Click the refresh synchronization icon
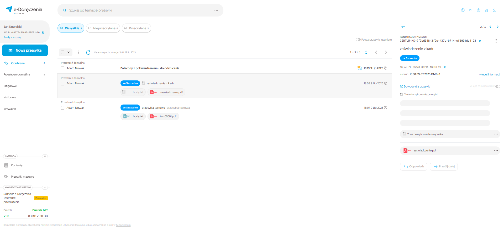This screenshot has width=504, height=230. pyautogui.click(x=88, y=52)
